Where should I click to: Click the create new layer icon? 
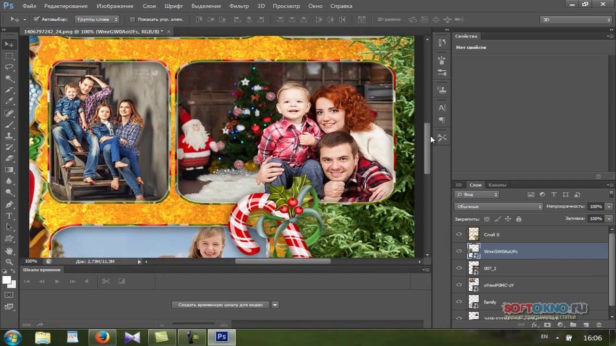[586, 325]
